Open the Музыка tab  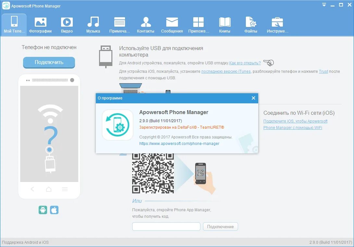(93, 25)
